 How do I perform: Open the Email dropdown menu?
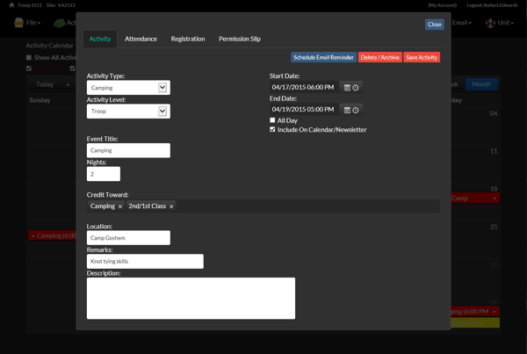click(x=462, y=23)
